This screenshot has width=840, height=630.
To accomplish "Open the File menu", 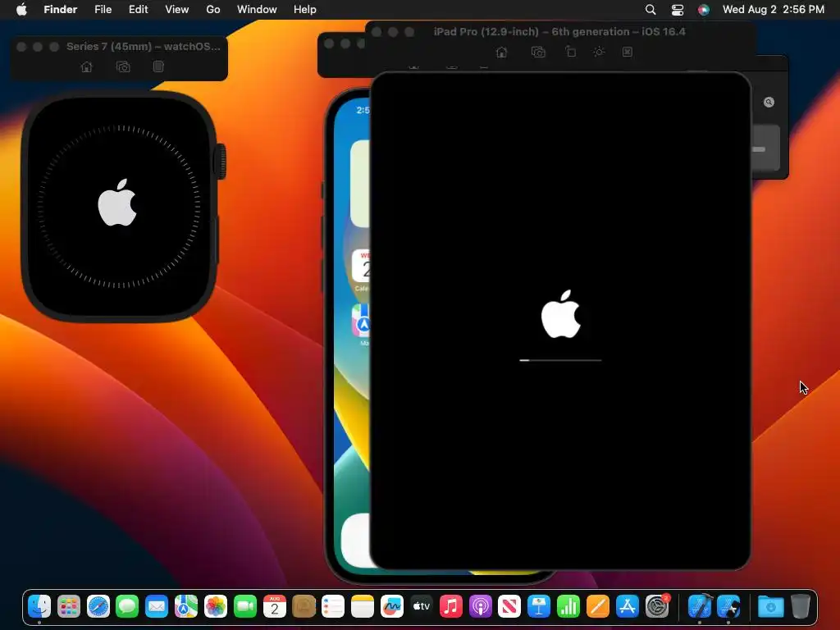I will tap(103, 9).
